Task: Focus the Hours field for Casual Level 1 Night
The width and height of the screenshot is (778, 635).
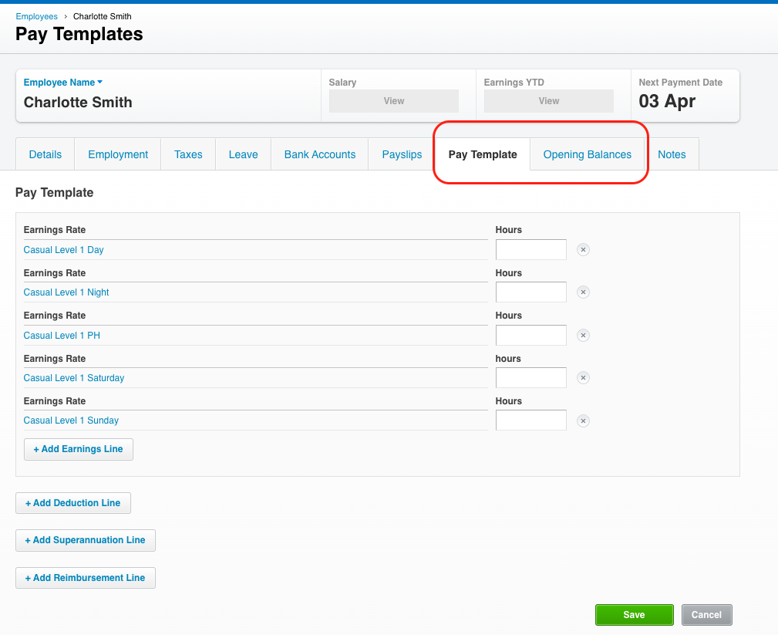Action: coord(531,292)
